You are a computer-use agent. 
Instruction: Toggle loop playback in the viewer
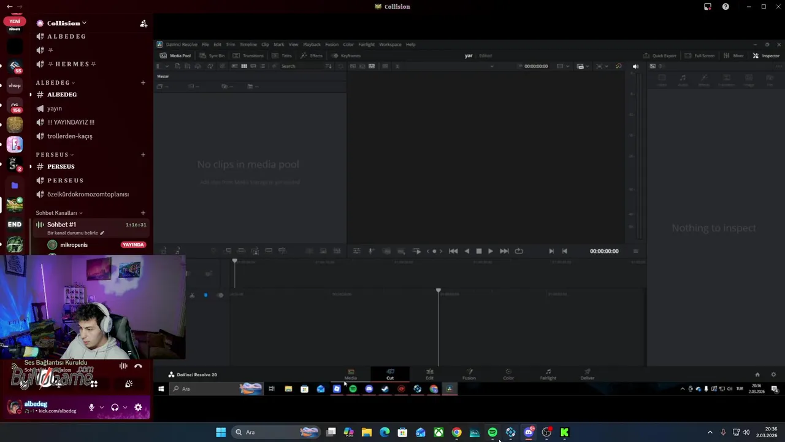519,251
